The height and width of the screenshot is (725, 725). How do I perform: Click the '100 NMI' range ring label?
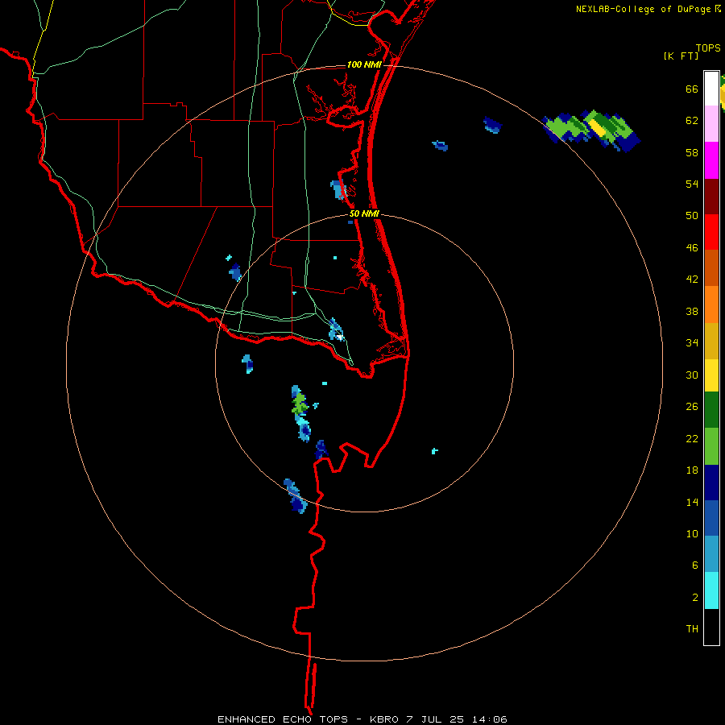(364, 64)
